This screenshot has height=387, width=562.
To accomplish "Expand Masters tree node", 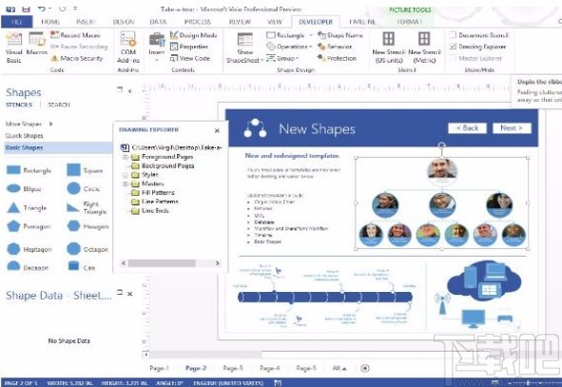I will (x=126, y=184).
